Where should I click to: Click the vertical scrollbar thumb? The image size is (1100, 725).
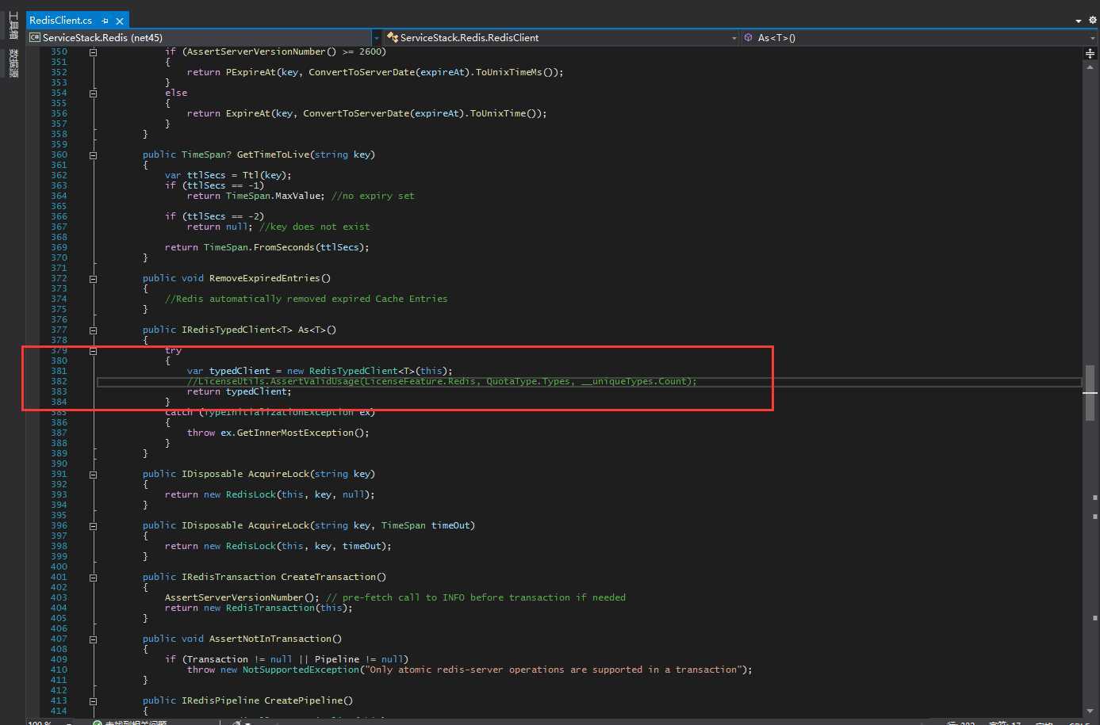pyautogui.click(x=1090, y=391)
